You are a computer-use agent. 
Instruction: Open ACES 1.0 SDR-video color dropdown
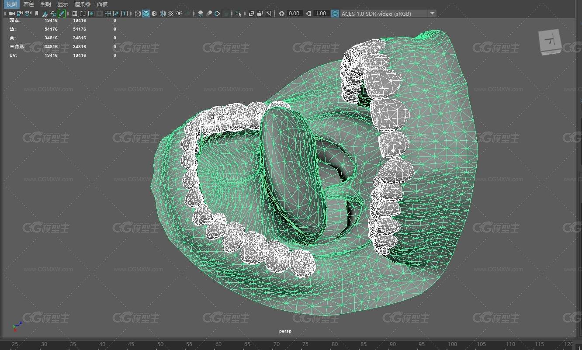[x=388, y=14]
